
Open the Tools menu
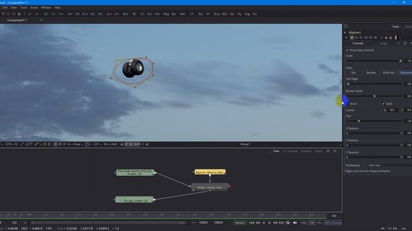(x=24, y=8)
